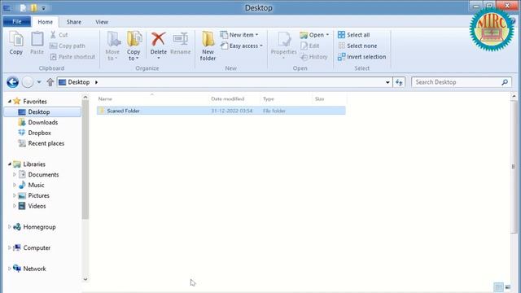This screenshot has height=293, width=521.
Task: Open the Move to dropdown
Action: [112, 46]
